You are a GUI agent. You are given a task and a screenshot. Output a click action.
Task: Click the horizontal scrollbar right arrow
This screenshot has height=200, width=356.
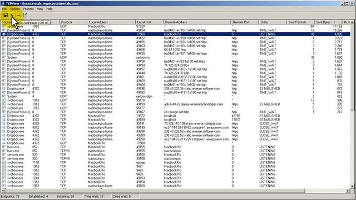(x=348, y=191)
